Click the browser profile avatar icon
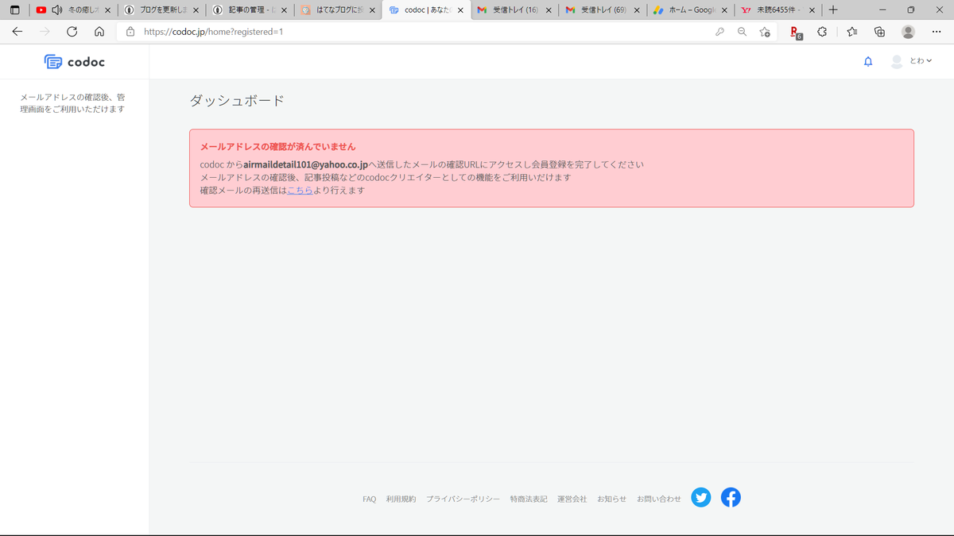The image size is (954, 536). (x=908, y=32)
